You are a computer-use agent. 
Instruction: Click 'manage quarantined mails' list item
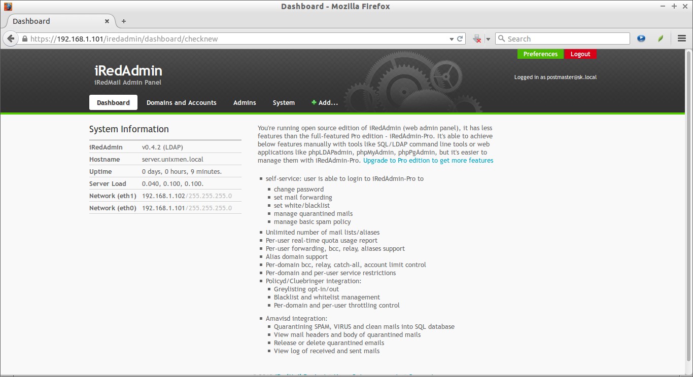point(313,213)
